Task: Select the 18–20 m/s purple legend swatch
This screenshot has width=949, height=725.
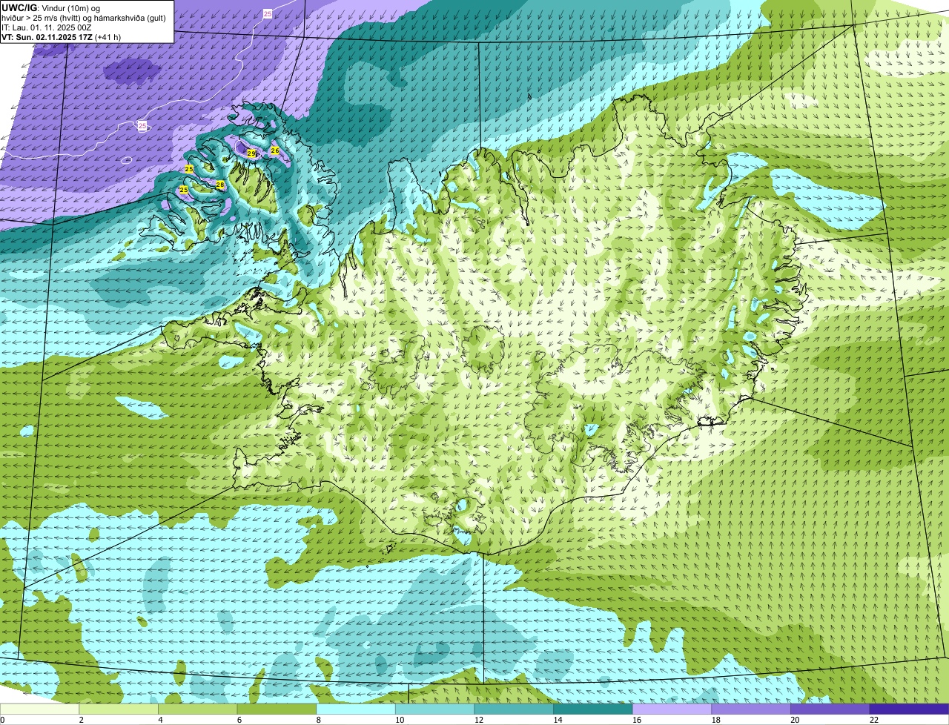Action: pyautogui.click(x=751, y=709)
